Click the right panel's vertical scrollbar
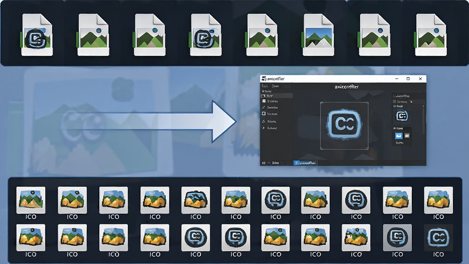The height and width of the screenshot is (264, 469). coord(424,120)
